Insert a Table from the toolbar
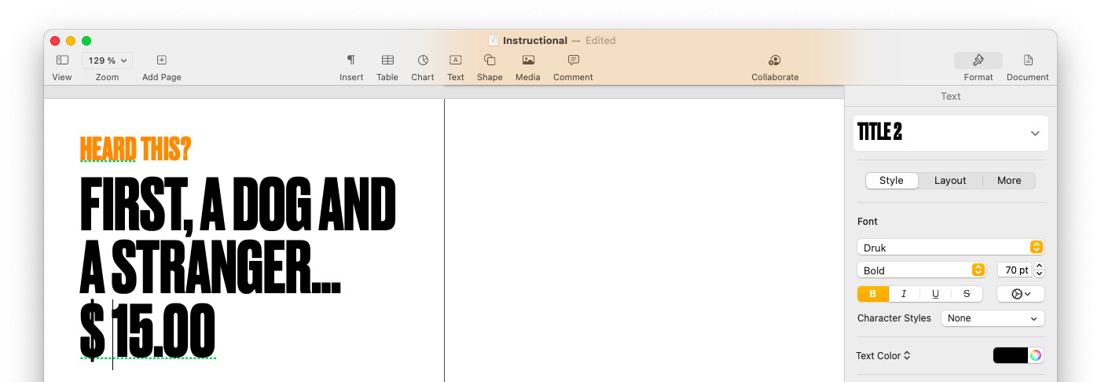1101x382 pixels. 387,61
